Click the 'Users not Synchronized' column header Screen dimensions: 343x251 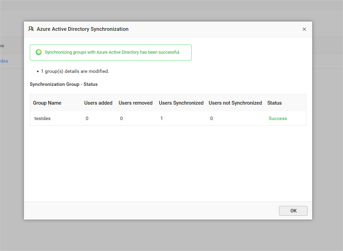[x=235, y=103]
